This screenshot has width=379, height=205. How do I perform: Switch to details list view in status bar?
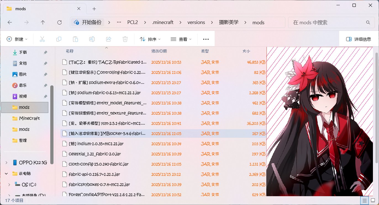(x=365, y=200)
